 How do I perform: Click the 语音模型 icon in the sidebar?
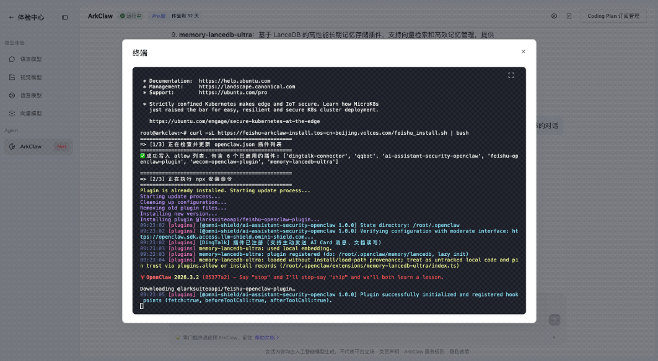[x=12, y=96]
